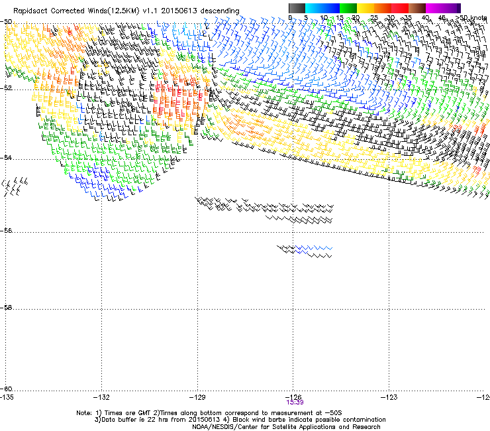490x431 pixels.
Task: Click the purple '15:39' time label
Action: (295, 402)
